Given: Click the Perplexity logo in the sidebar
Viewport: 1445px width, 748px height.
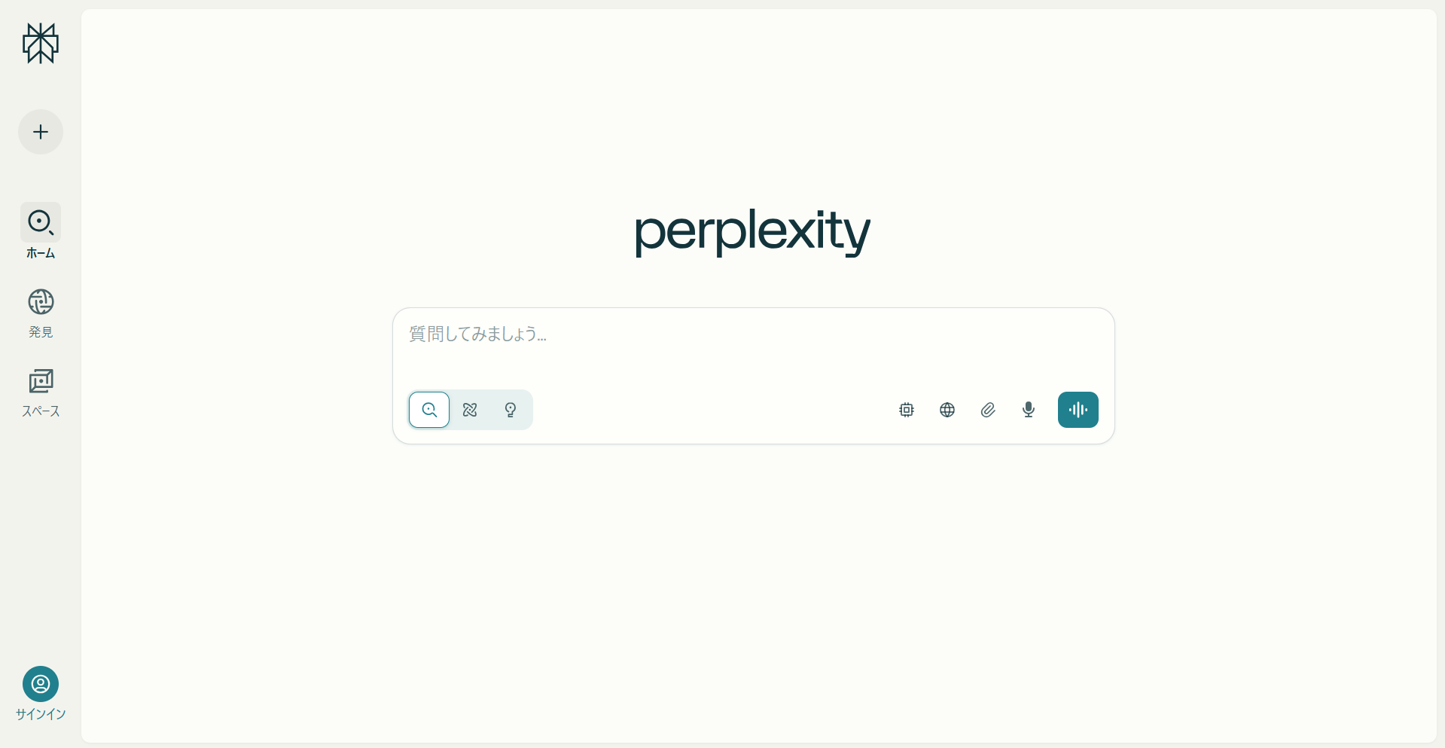Looking at the screenshot, I should [41, 43].
